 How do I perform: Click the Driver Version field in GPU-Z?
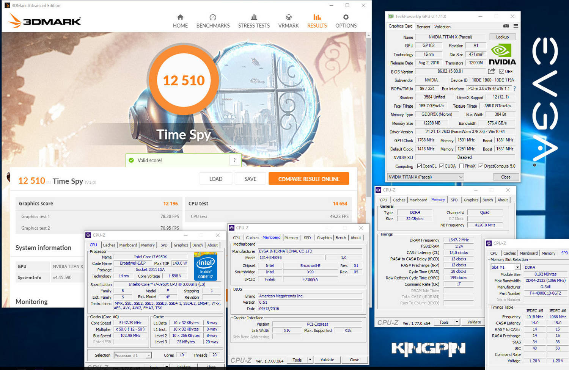pyautogui.click(x=465, y=132)
